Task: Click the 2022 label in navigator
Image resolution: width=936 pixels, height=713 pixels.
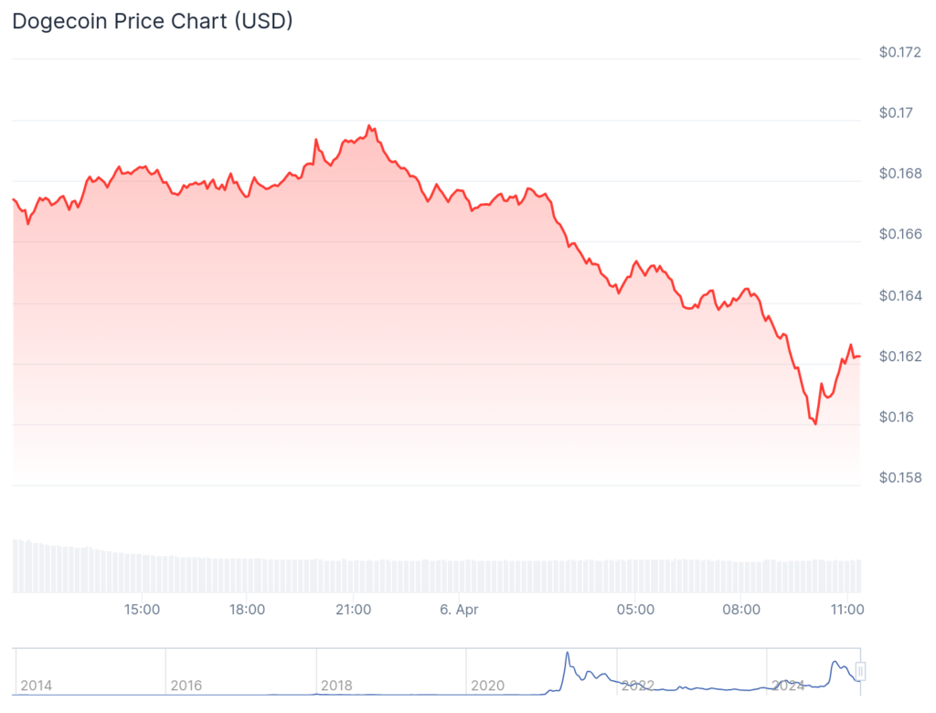Action: [637, 686]
